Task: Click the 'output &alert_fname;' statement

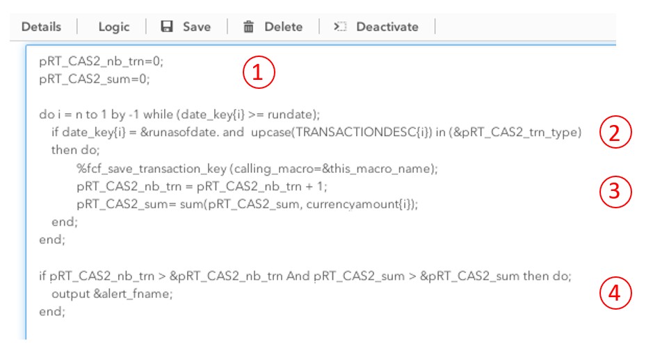Action: click(111, 294)
